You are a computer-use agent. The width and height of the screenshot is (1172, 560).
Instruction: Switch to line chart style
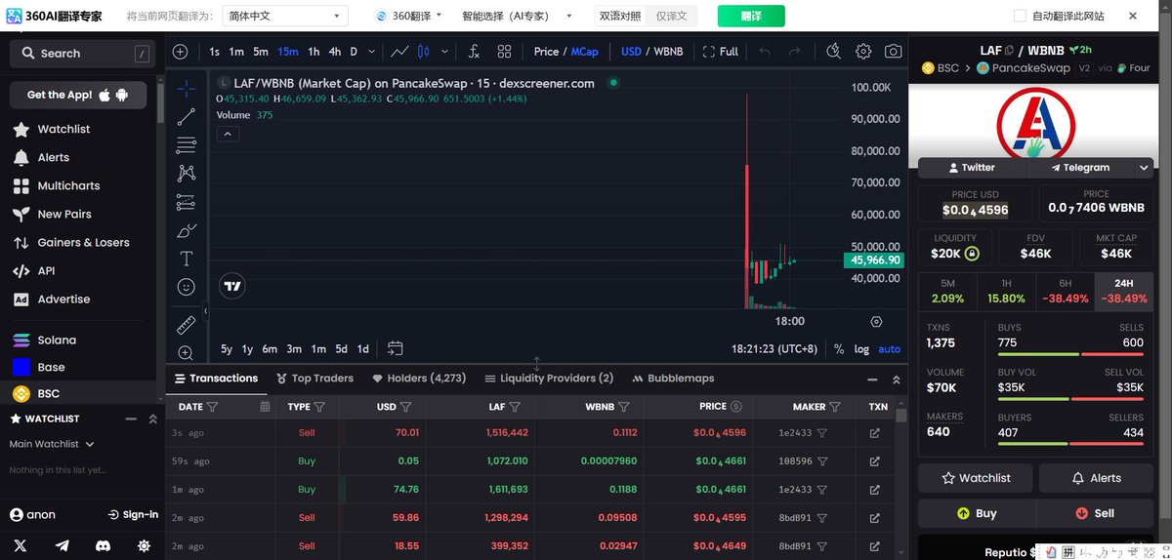point(399,52)
